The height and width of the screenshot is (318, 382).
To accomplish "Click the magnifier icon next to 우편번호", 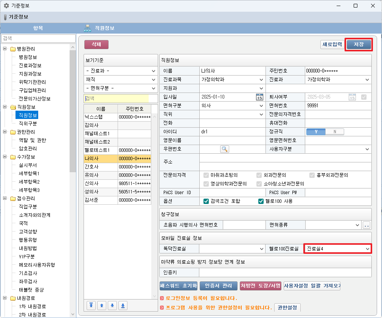I will (225, 149).
